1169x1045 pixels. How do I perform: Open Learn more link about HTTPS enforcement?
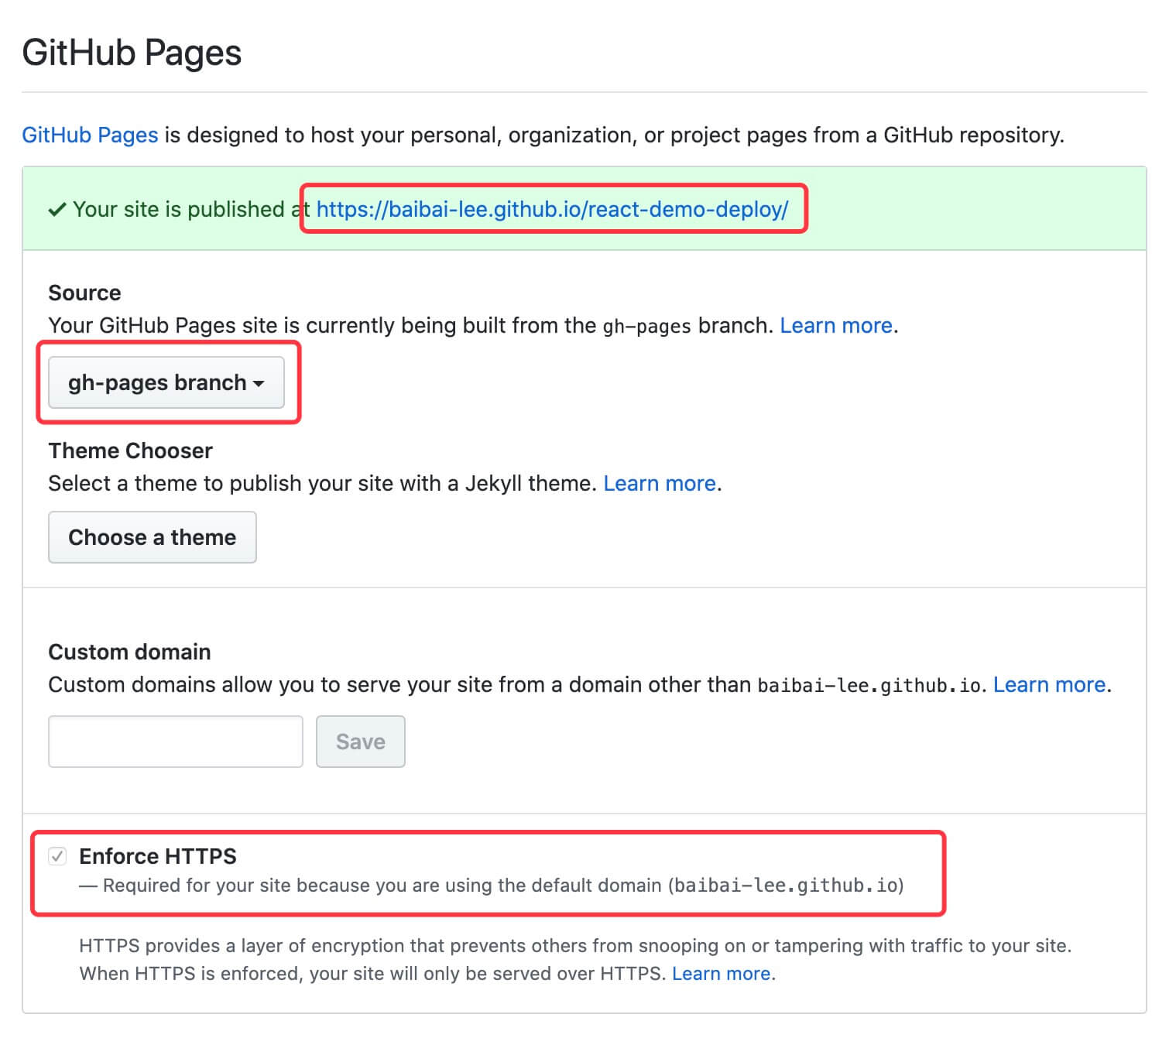pos(721,973)
